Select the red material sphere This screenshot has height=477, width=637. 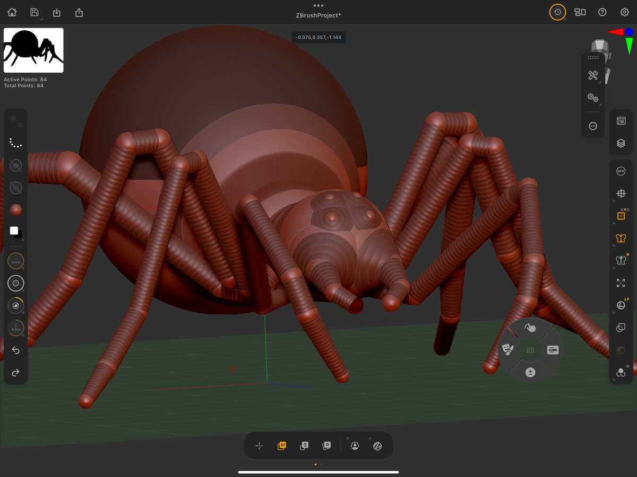point(15,209)
